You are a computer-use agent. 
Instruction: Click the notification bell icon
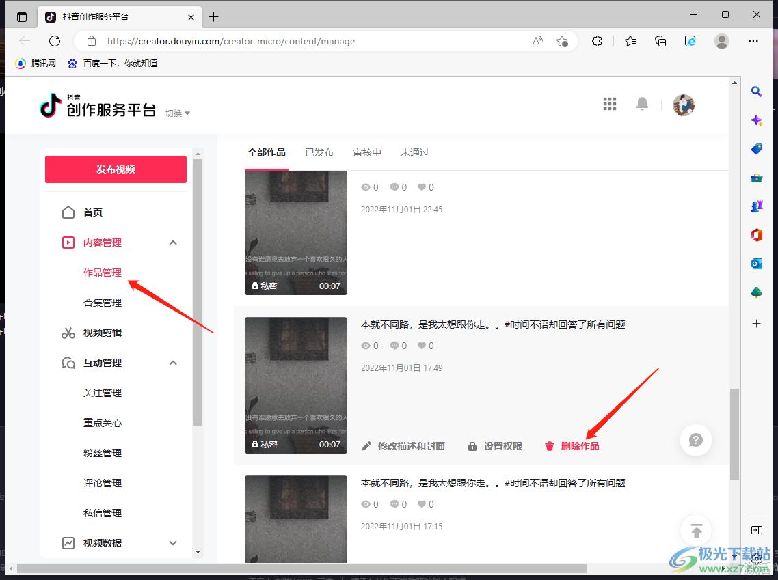pyautogui.click(x=642, y=104)
